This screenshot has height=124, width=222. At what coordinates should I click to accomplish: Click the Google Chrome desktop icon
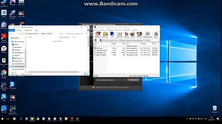click(x=4, y=74)
